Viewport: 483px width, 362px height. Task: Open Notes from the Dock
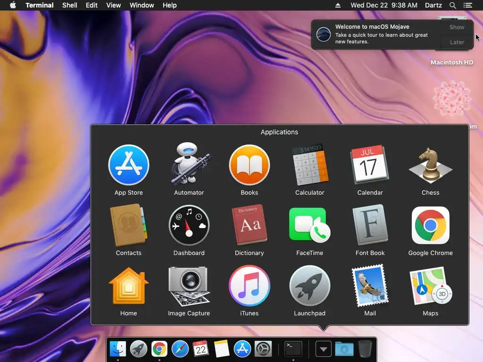[222, 349]
